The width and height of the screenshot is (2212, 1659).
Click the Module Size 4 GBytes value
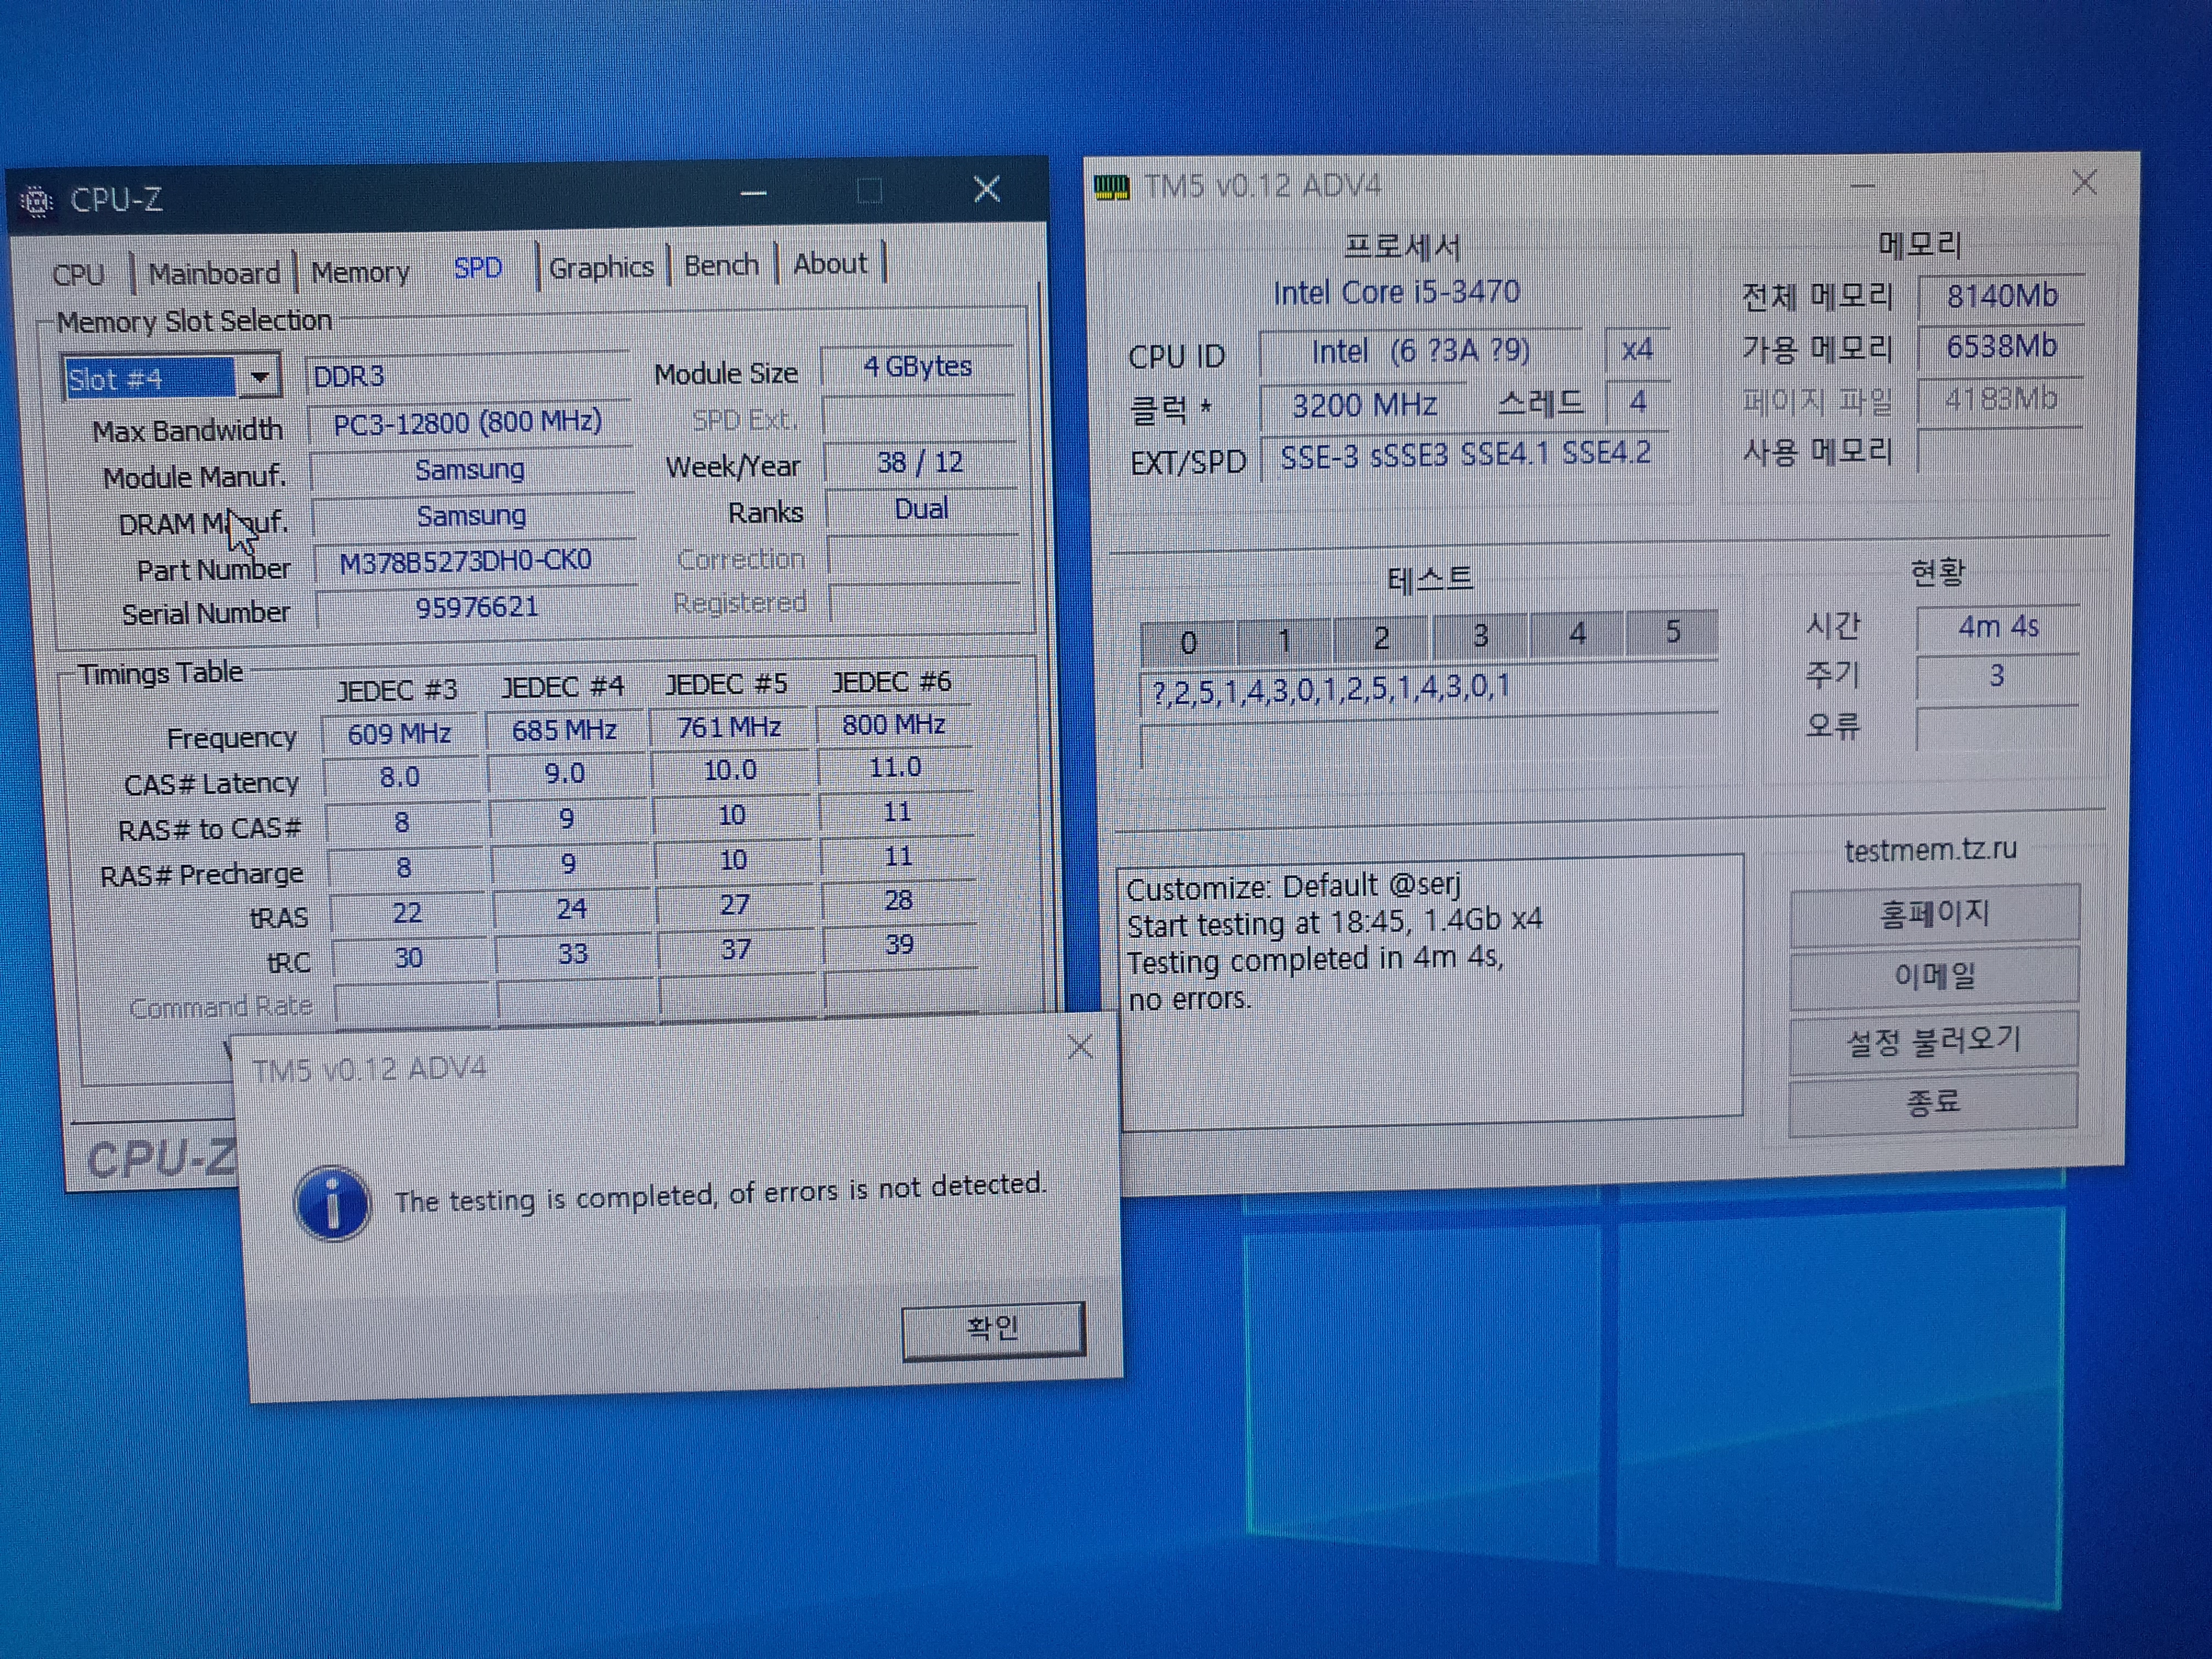[x=918, y=366]
